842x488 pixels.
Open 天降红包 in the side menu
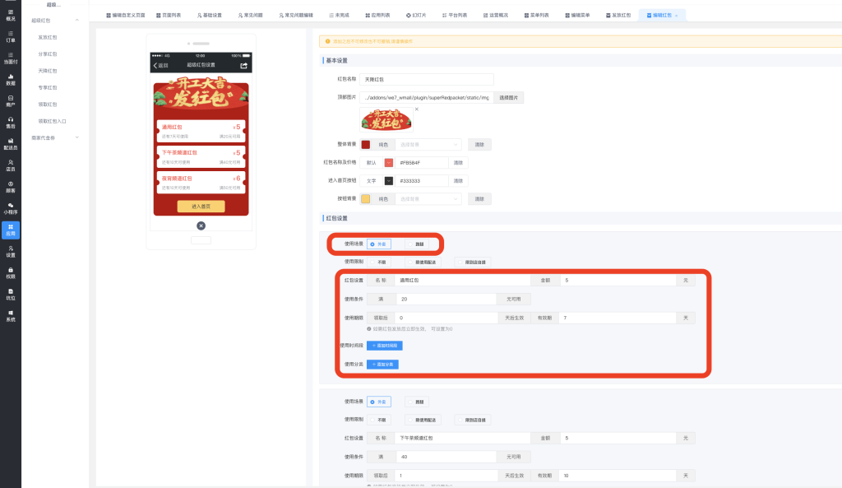point(48,71)
